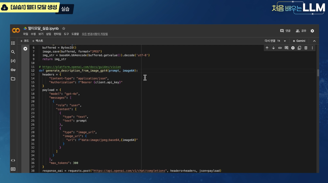This screenshot has width=328, height=183.
Task: Click the image.save(buffered, format="JPEG") line
Action: tap(72, 51)
